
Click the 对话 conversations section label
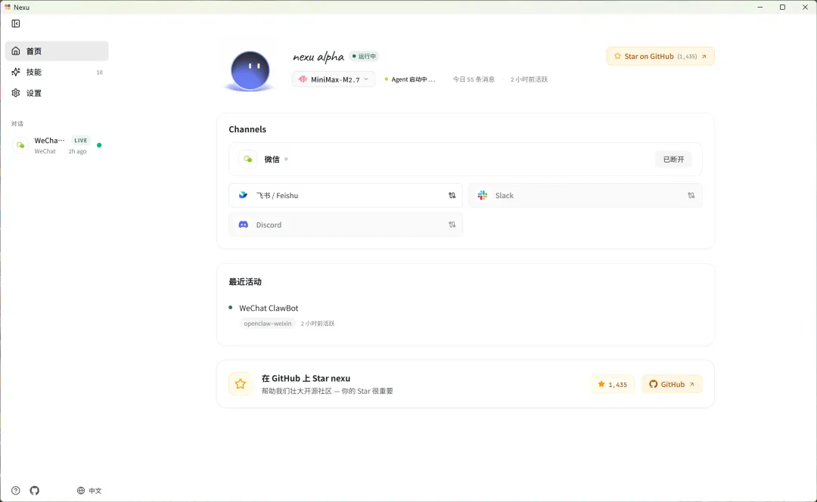click(x=17, y=123)
